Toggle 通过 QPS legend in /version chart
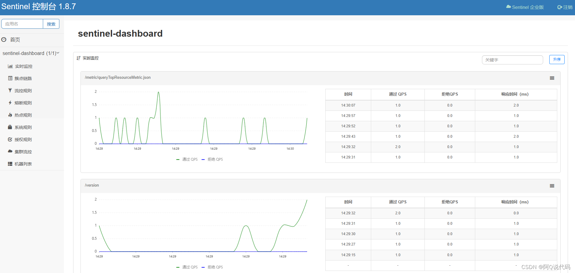The width and height of the screenshot is (575, 273). tap(187, 267)
